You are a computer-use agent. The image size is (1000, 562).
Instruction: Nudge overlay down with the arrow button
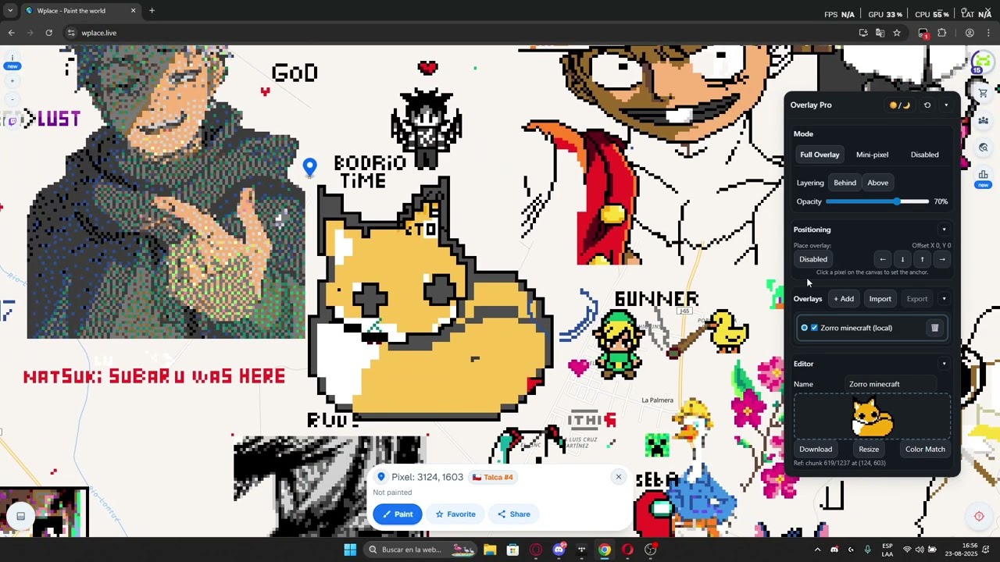point(902,259)
